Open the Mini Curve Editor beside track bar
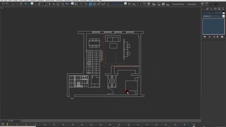Viewport: 226px width, 127px height. [x=2, y=124]
